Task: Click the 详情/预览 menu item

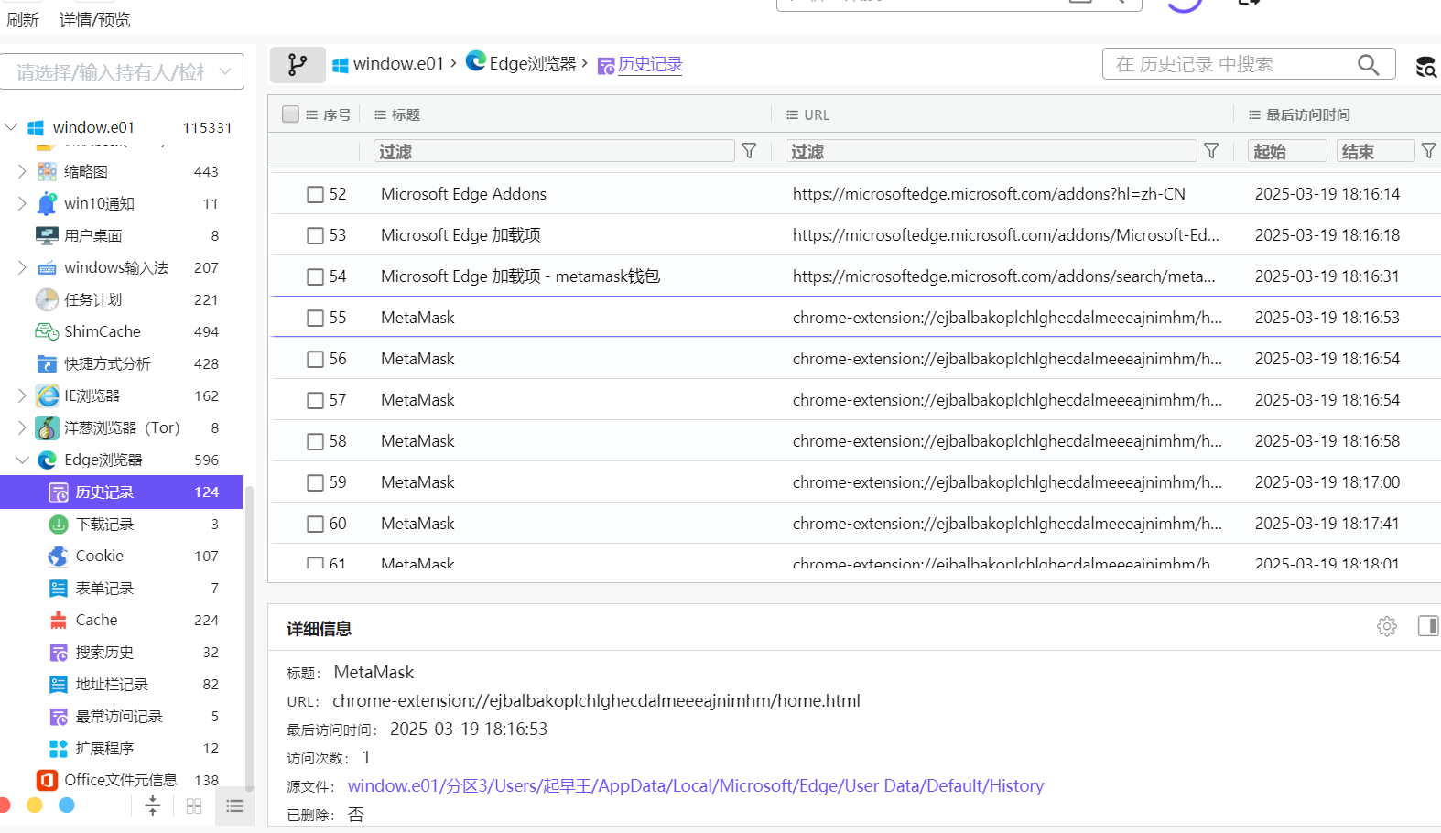Action: [94, 19]
